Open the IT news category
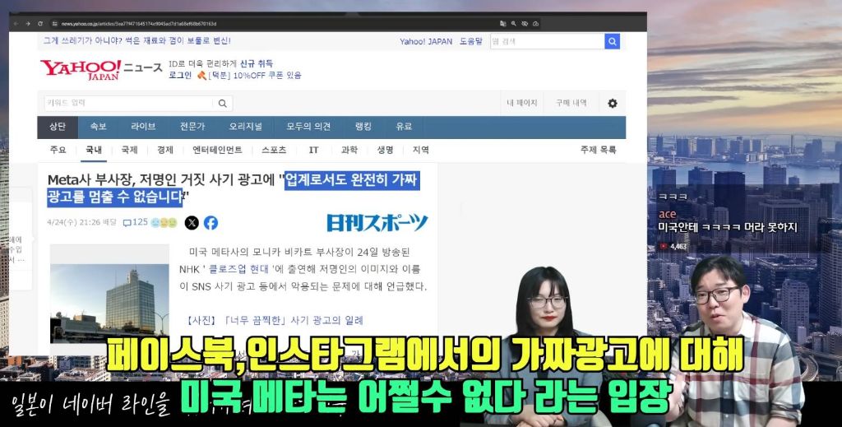Screen dimensions: 842x427 (313, 150)
